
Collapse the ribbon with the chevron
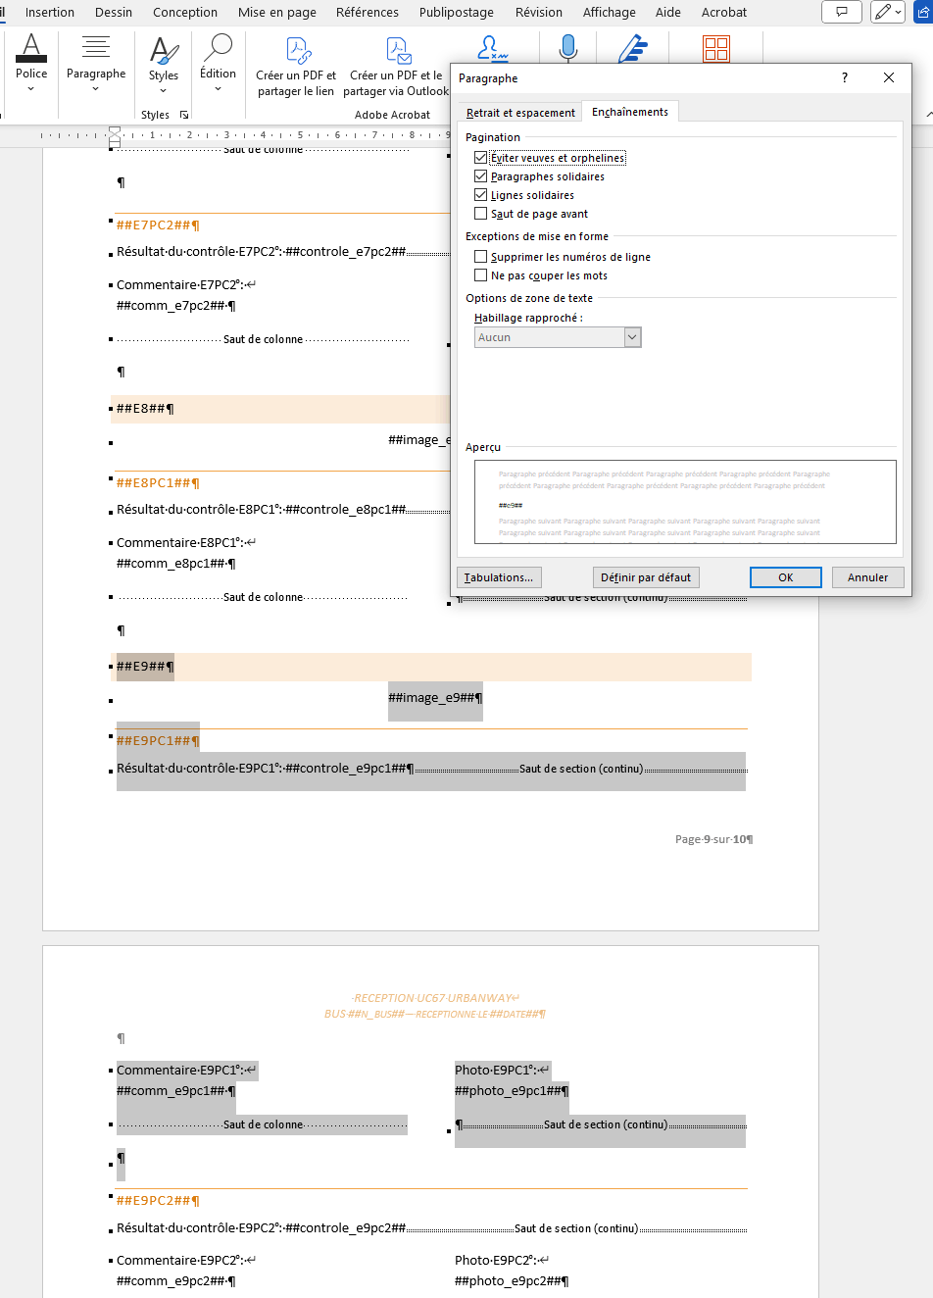[928, 115]
